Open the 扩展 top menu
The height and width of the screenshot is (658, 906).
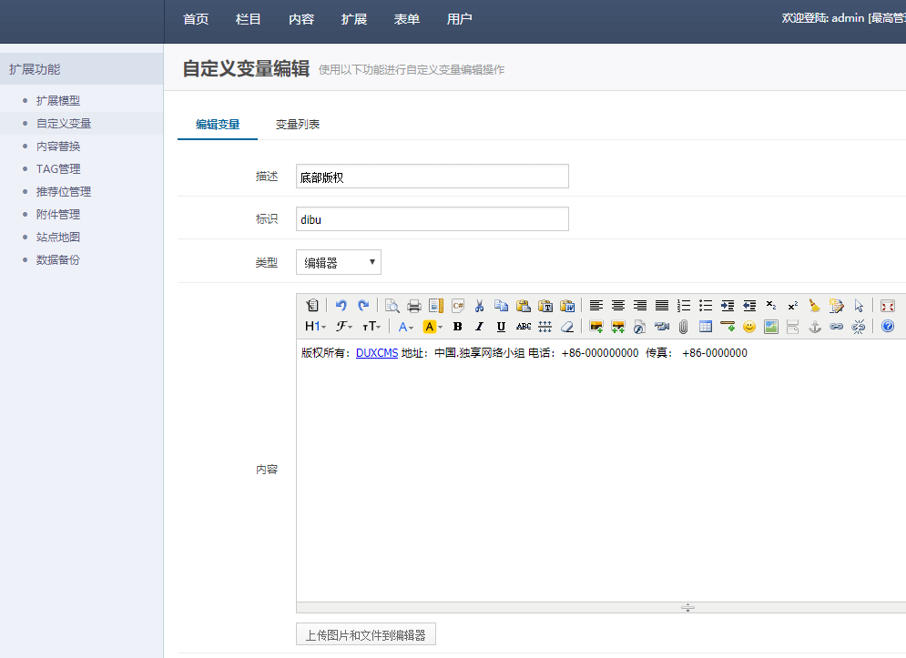(354, 19)
